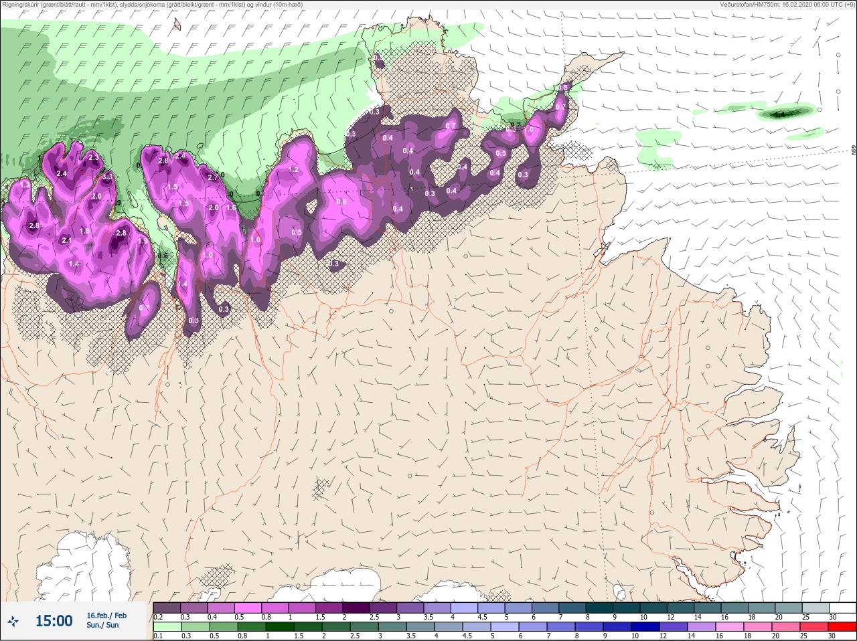Viewport: 857px width, 641px height.
Task: Pick the pale green 0.1 rain legend swatch
Action: click(167, 627)
